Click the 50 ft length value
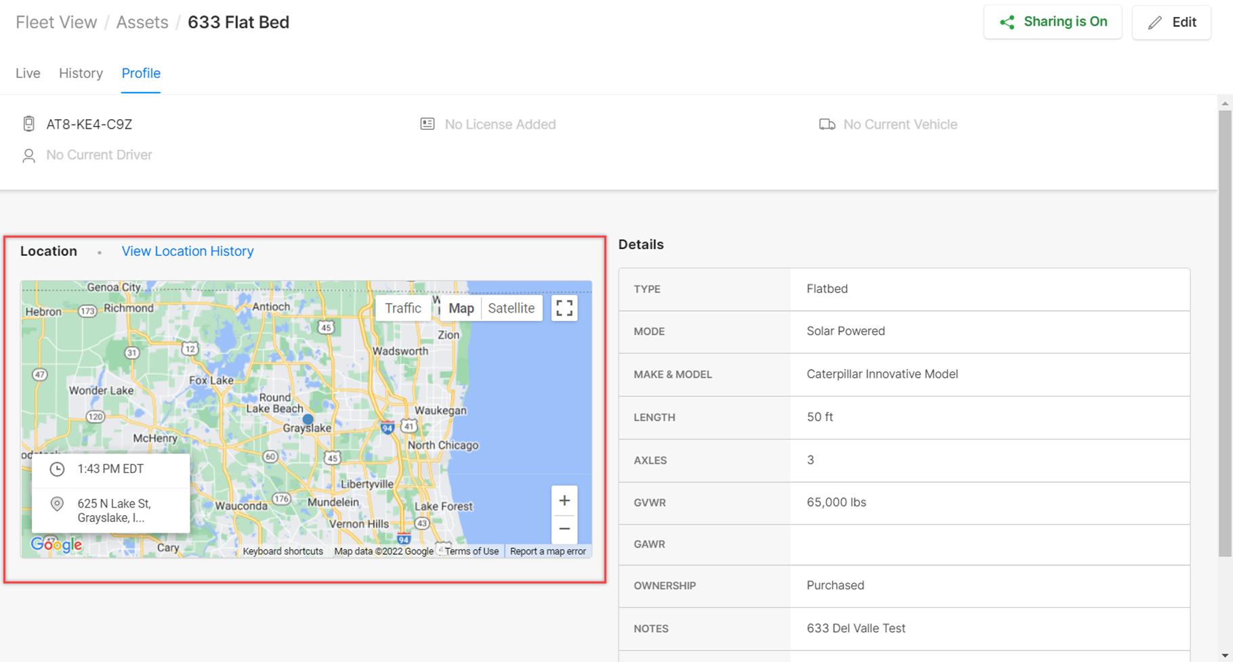This screenshot has height=662, width=1233. tap(820, 417)
